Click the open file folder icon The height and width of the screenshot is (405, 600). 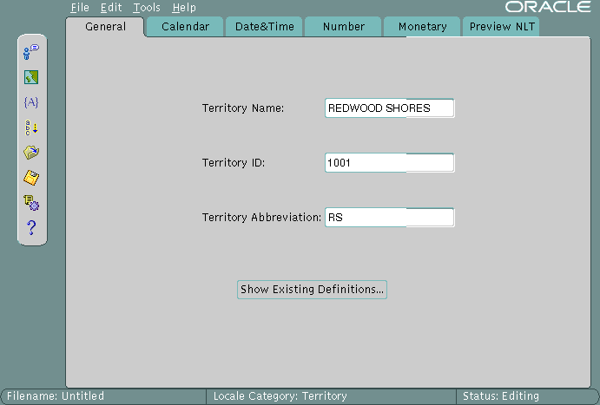click(31, 153)
